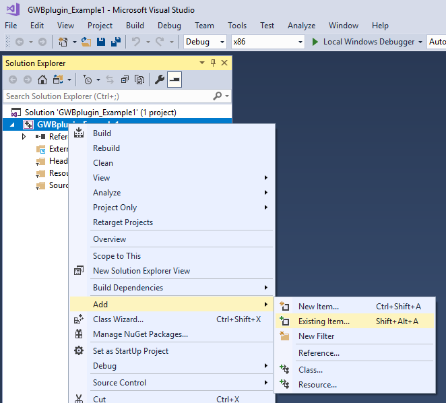Open the Local Windows Debugger dropdown arrow
This screenshot has height=403, width=446.
point(420,42)
